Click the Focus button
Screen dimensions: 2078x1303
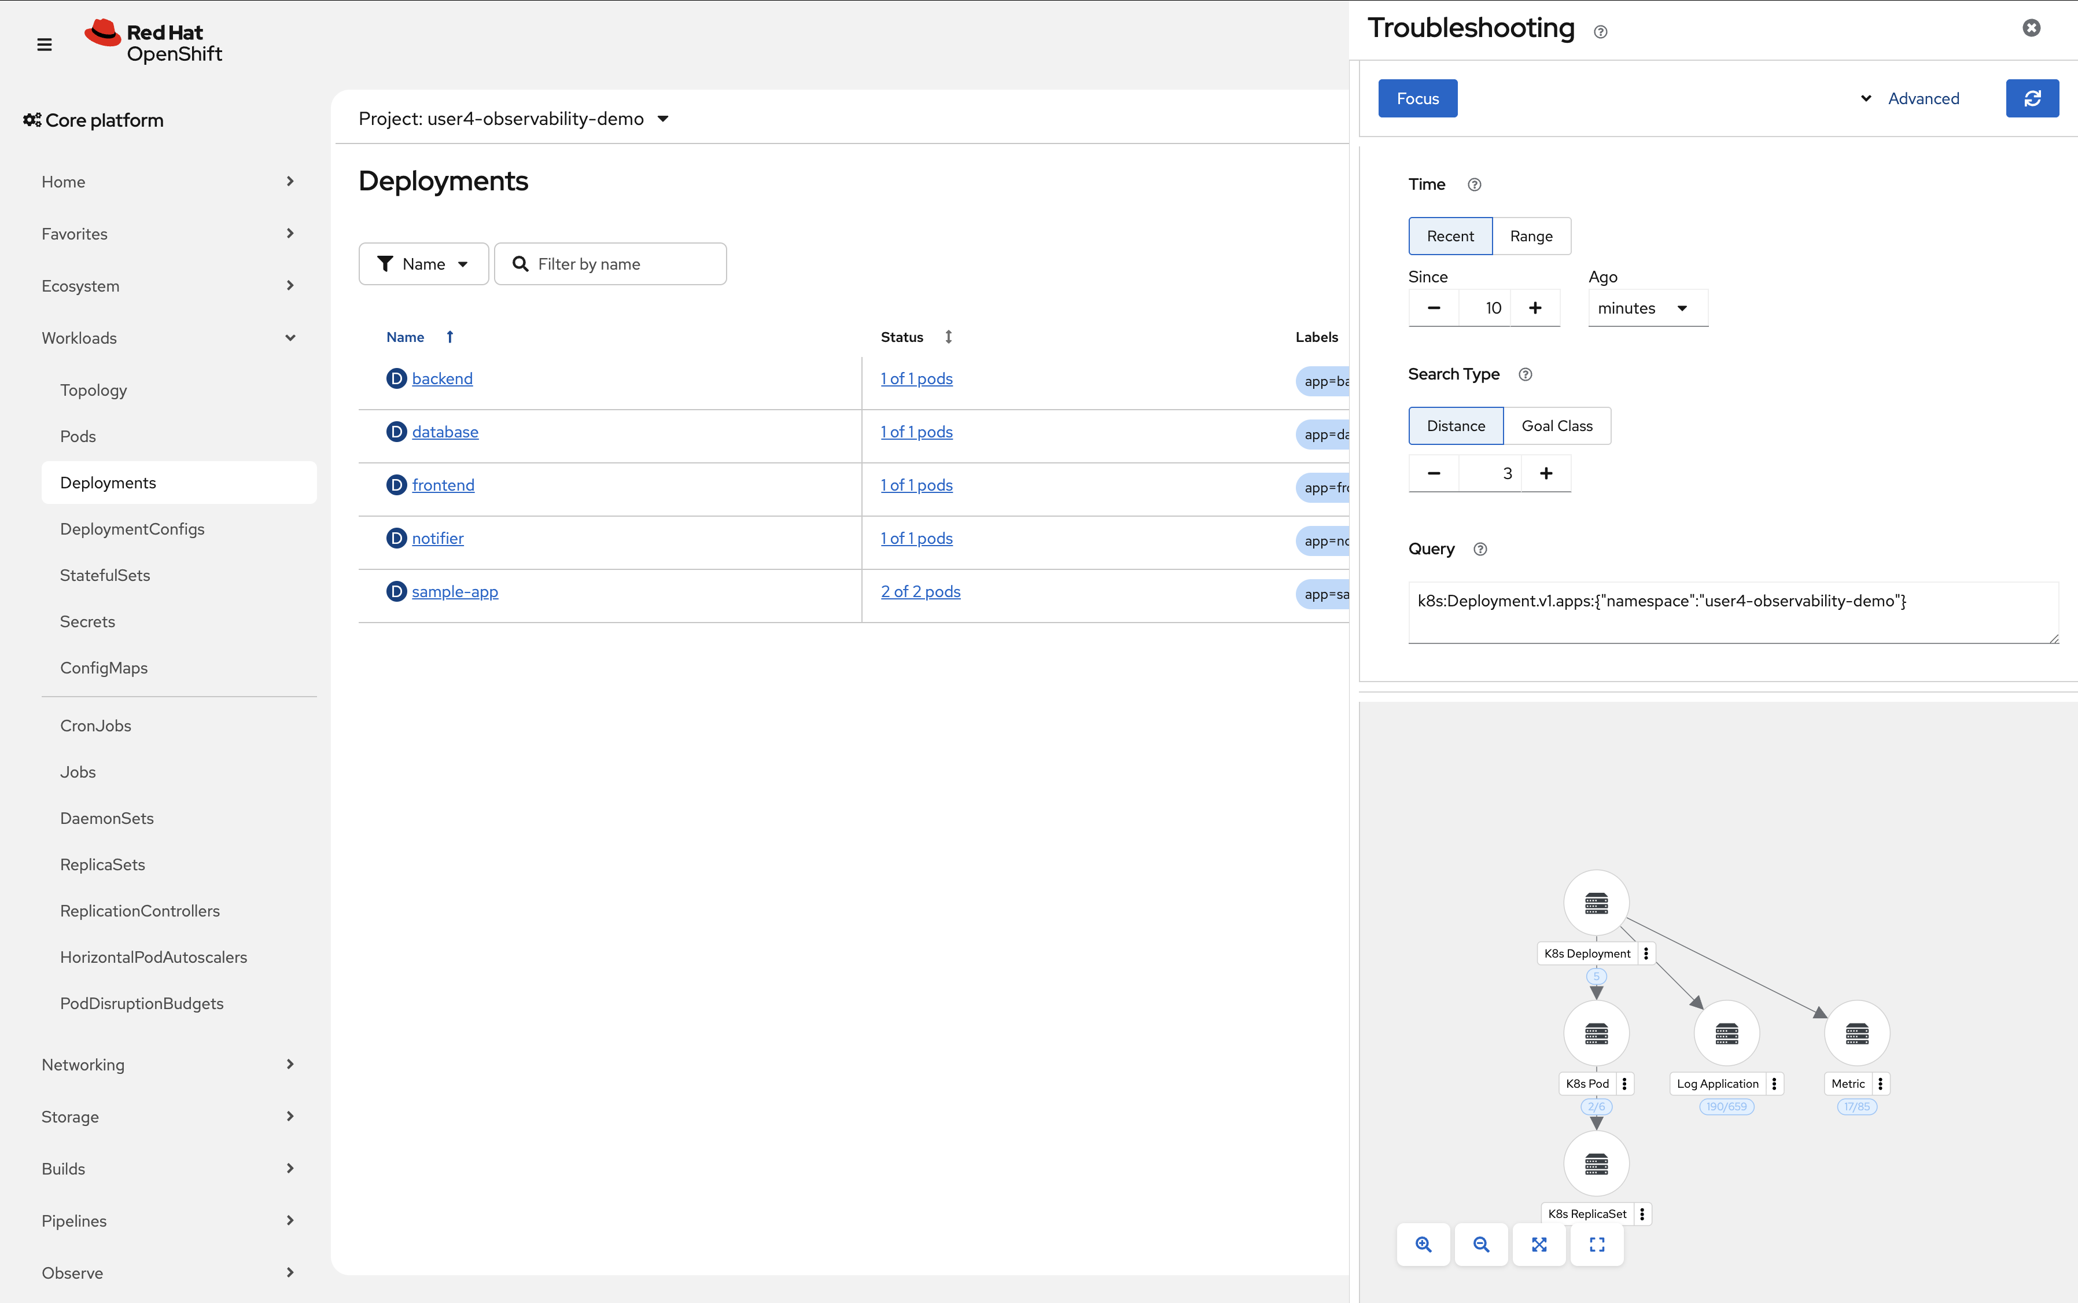tap(1417, 98)
